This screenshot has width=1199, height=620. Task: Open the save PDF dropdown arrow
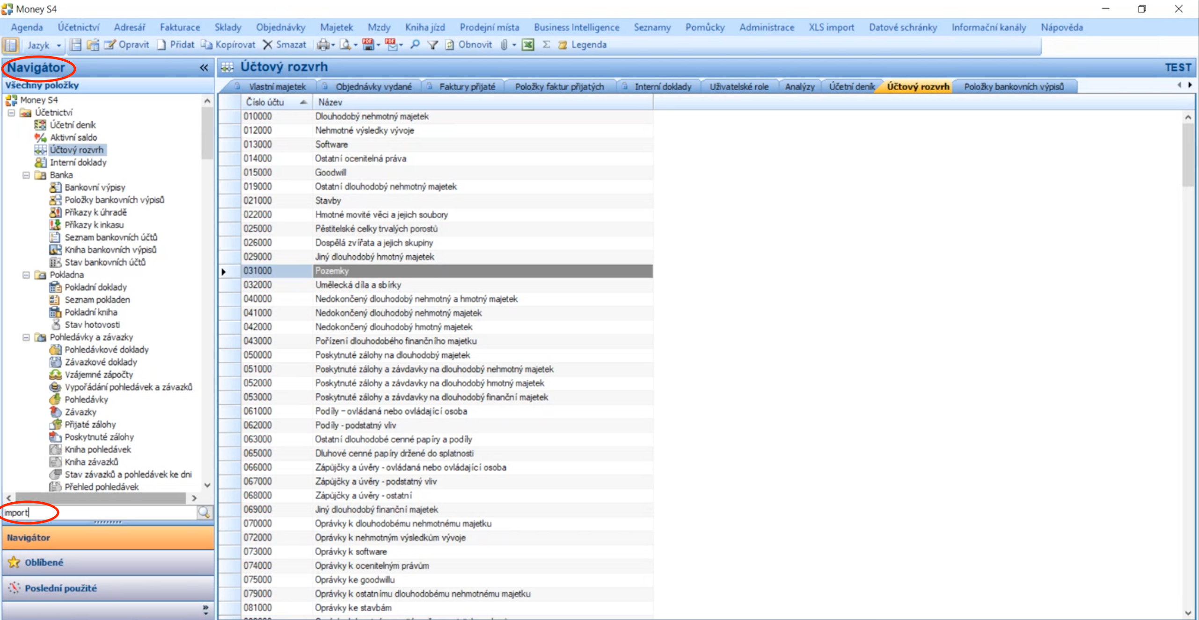(379, 45)
